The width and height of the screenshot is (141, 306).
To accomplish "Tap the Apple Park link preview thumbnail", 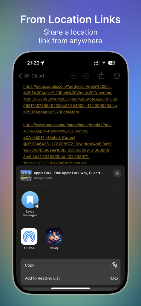I will tap(26, 175).
